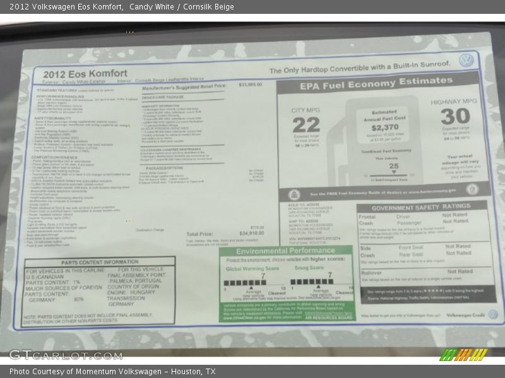Click the Global Warming Score bar
The image size is (505, 378).
[245, 283]
